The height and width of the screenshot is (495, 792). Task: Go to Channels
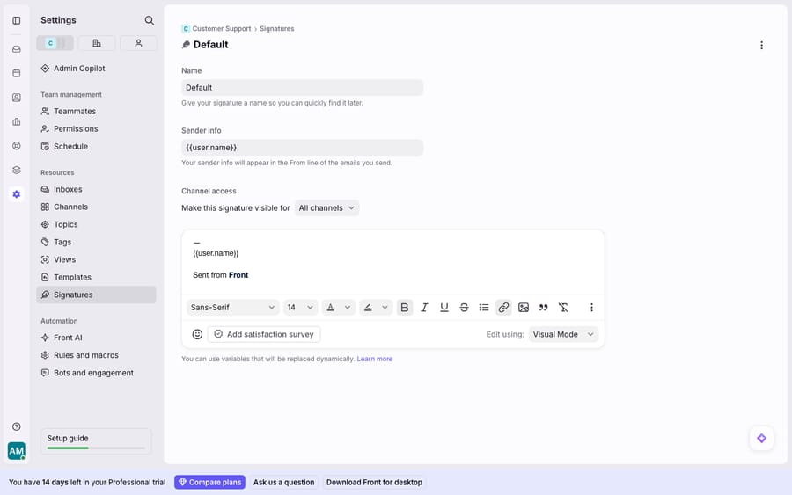pyautogui.click(x=96, y=207)
